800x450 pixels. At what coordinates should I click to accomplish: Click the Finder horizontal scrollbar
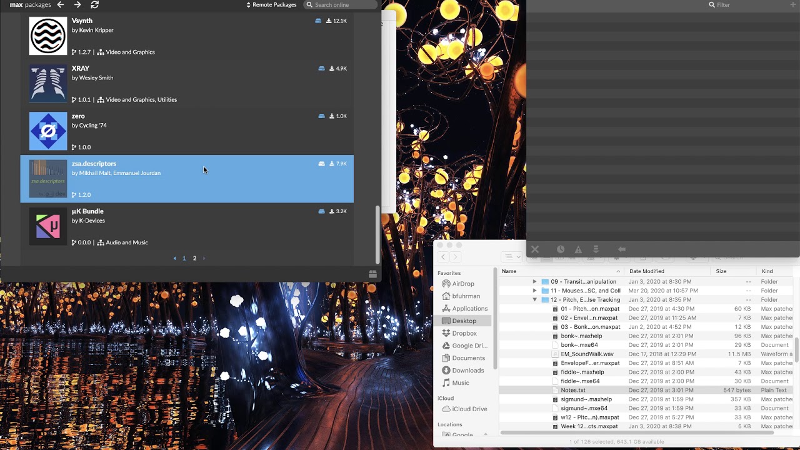point(637,432)
